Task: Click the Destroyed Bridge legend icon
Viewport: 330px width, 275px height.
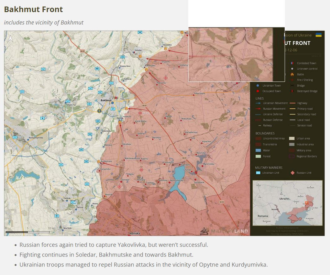Action: click(x=292, y=91)
